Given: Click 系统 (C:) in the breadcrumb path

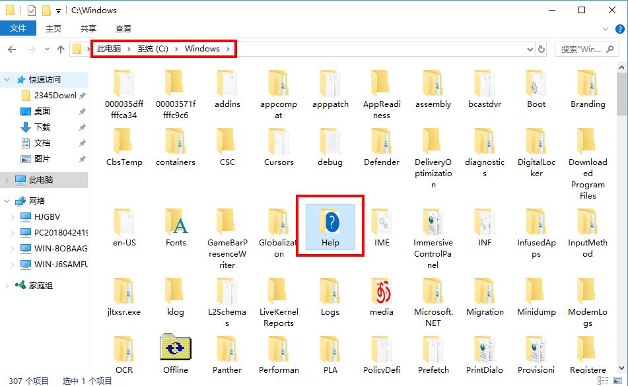Looking at the screenshot, I should coord(153,49).
